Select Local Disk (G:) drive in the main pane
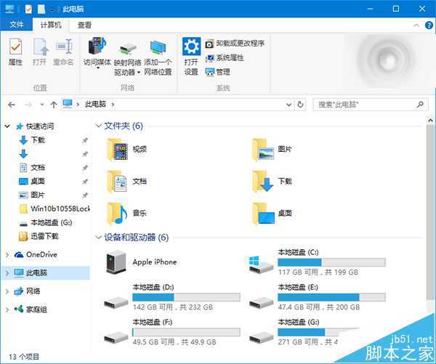The width and height of the screenshot is (436, 364). point(306,332)
